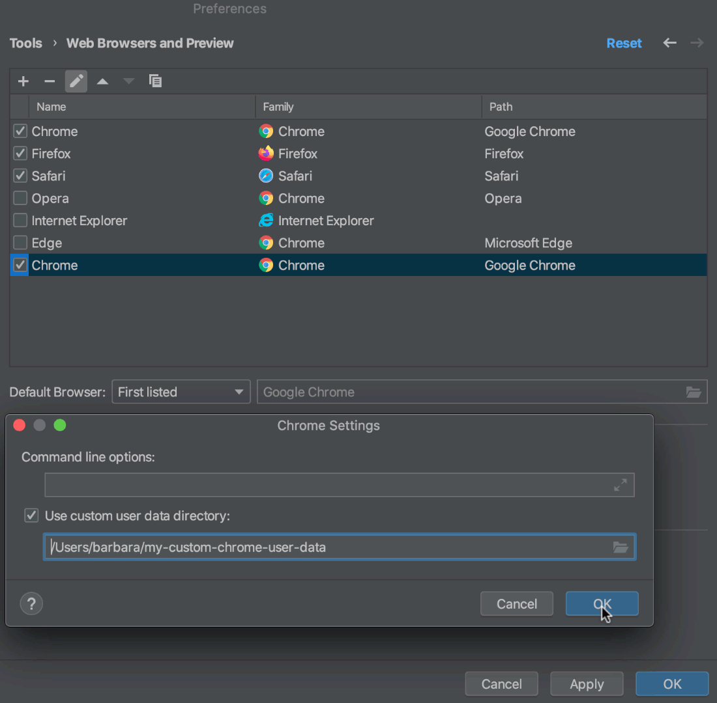Click the help question mark icon
Image resolution: width=717 pixels, height=703 pixels.
(x=31, y=603)
